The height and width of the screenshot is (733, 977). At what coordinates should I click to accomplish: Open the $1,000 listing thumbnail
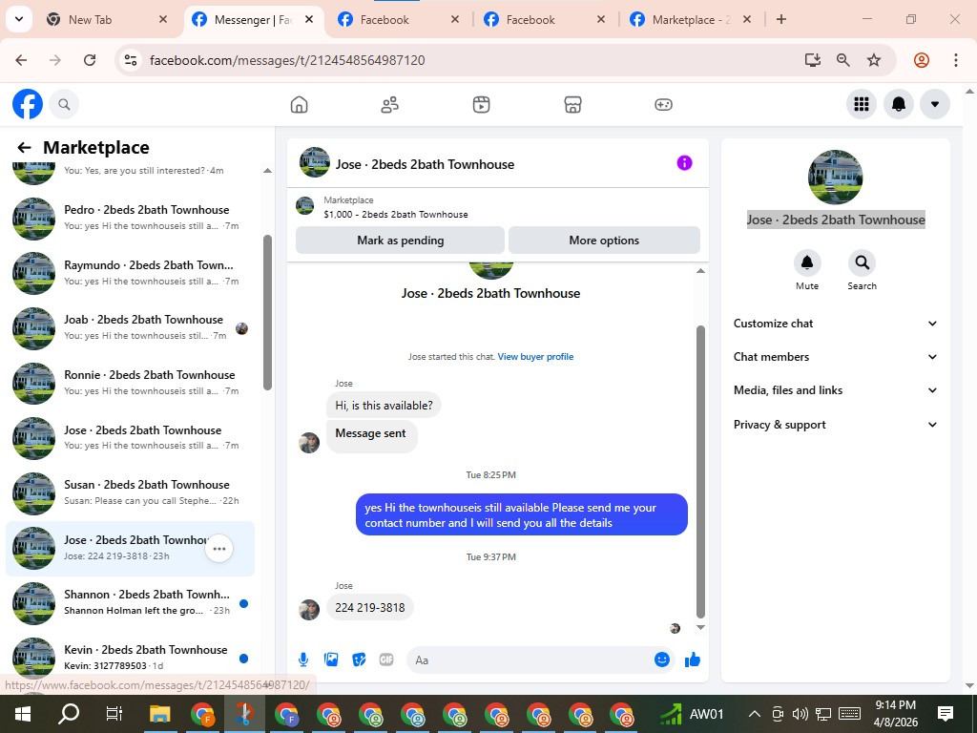click(304, 206)
